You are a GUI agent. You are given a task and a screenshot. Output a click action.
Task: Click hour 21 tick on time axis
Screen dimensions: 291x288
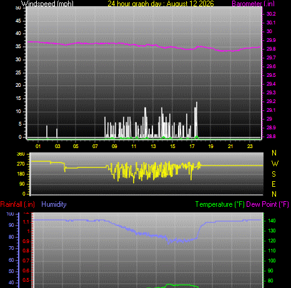point(230,146)
